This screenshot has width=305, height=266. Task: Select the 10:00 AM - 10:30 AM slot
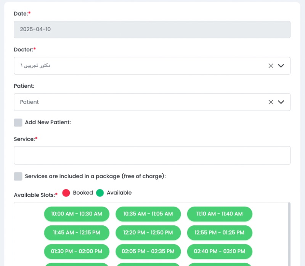(77, 214)
